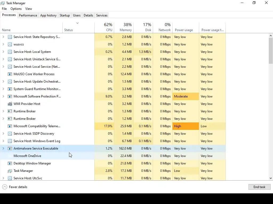Switch to the App history tab
This screenshot has height=204, width=273.
[x=49, y=15]
